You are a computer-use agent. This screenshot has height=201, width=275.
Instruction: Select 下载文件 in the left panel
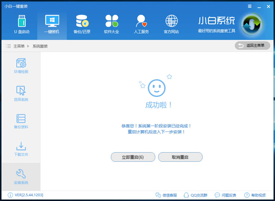[21, 149]
